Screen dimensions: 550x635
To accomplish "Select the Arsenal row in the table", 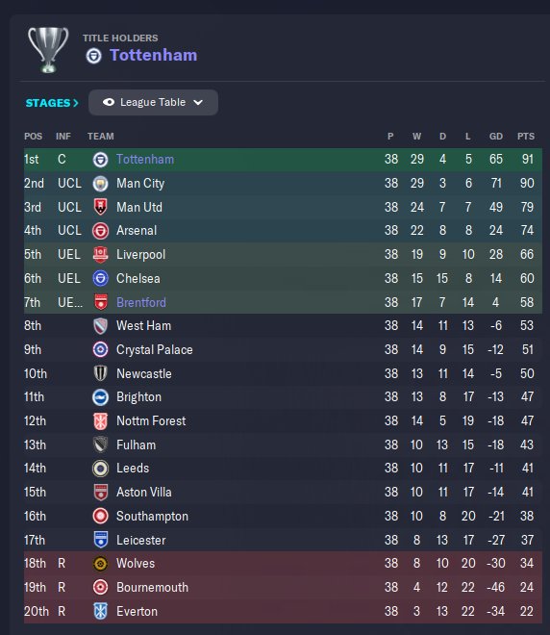I will pos(283,231).
